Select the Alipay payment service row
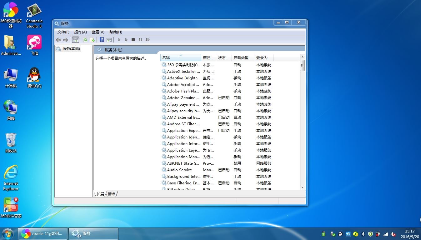 (x=217, y=104)
